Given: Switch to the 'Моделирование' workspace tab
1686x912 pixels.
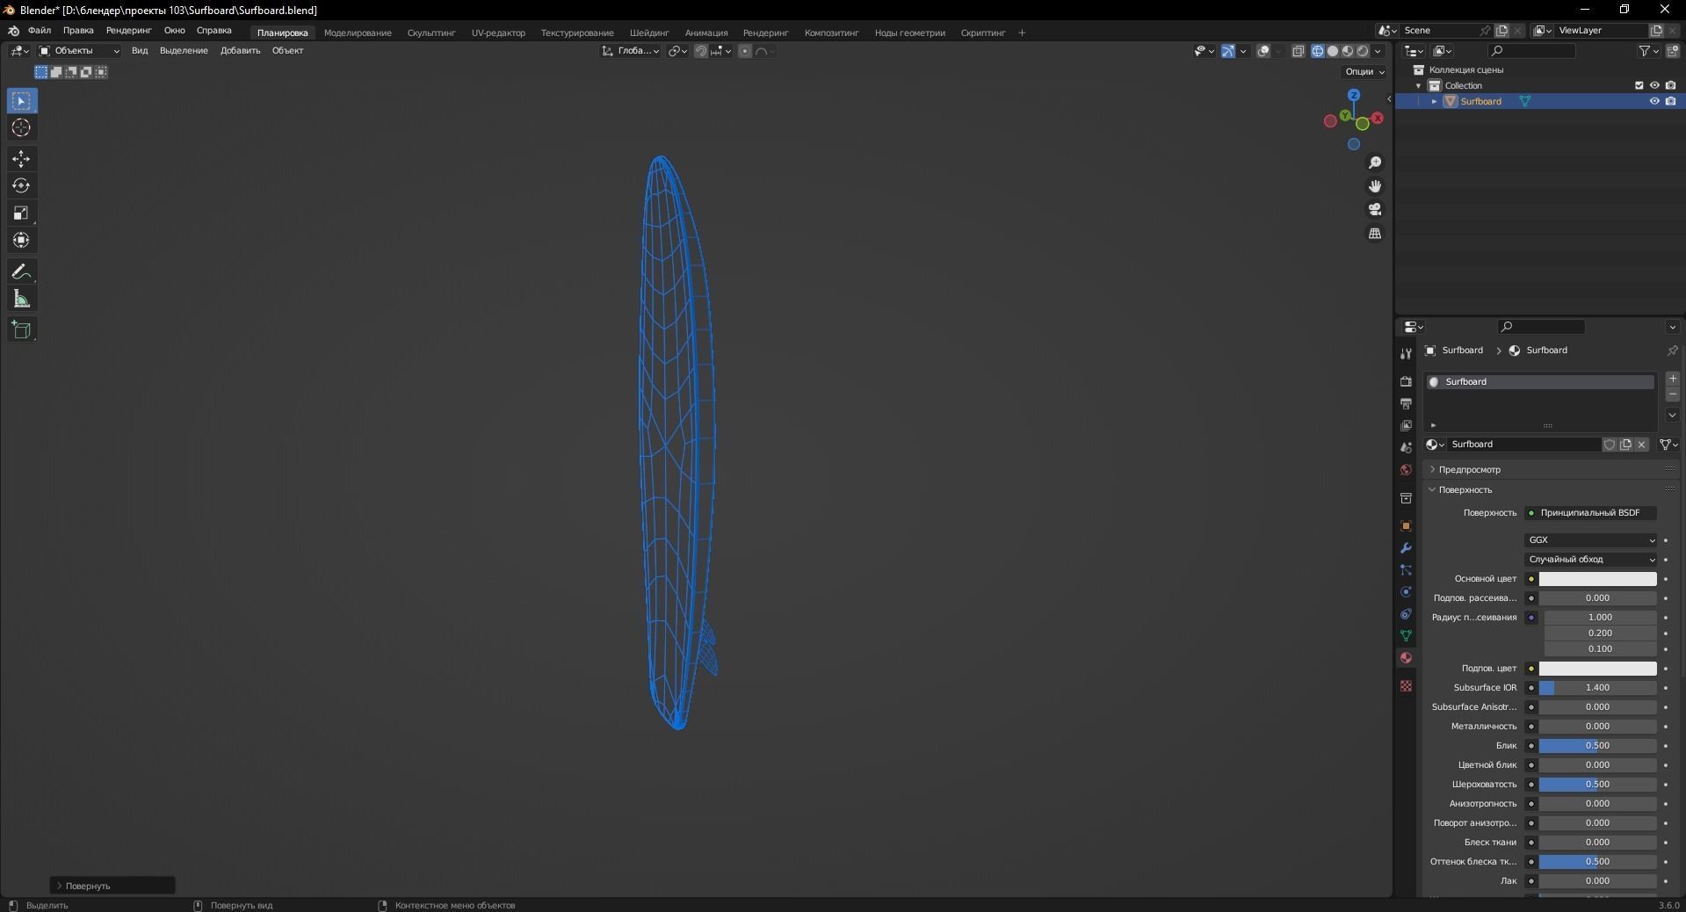Looking at the screenshot, I should pos(358,33).
